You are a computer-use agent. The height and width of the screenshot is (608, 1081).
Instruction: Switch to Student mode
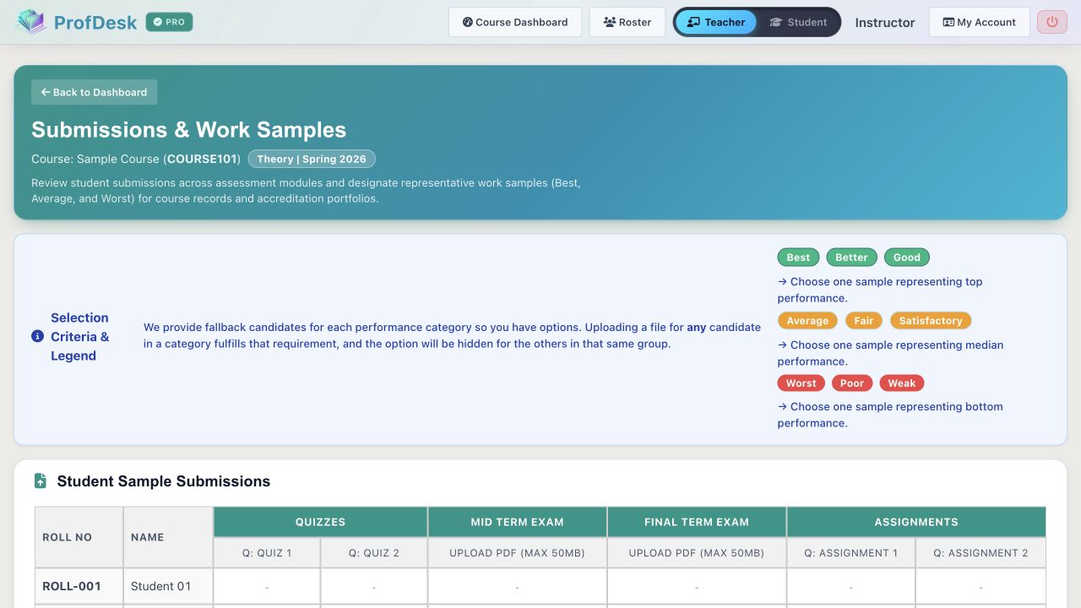pyautogui.click(x=798, y=22)
